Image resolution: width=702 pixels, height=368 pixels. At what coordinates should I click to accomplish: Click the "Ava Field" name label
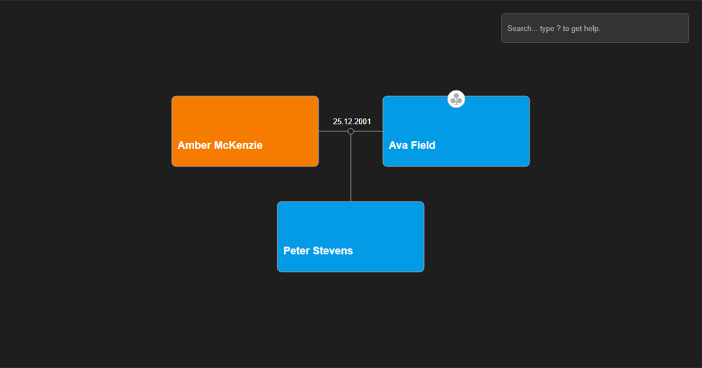tap(412, 145)
